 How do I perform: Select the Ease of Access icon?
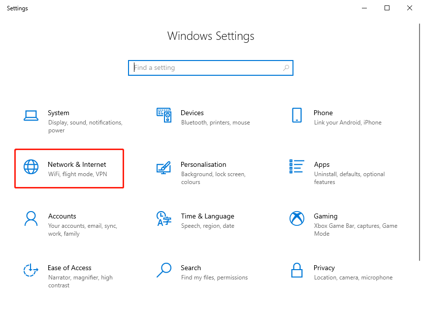pyautogui.click(x=31, y=270)
